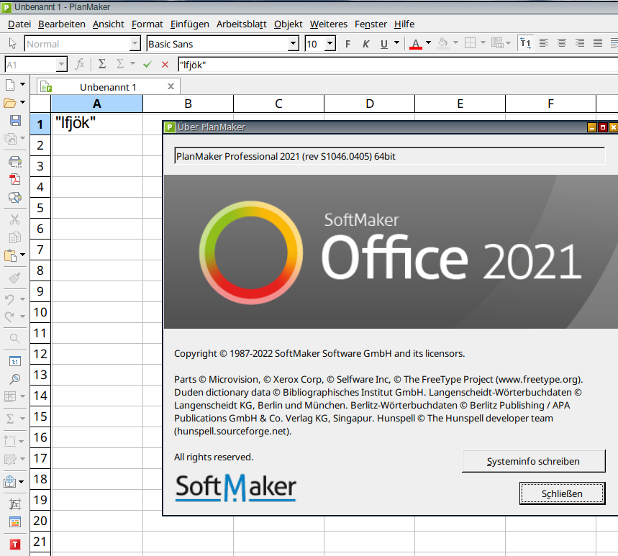Insert AutoSum sigma in formula bar
This screenshot has width=618, height=556.
tap(102, 64)
